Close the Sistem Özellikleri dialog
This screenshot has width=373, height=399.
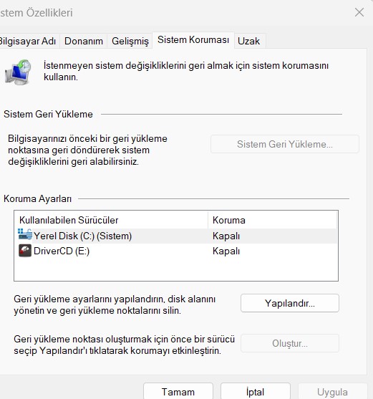pos(359,12)
